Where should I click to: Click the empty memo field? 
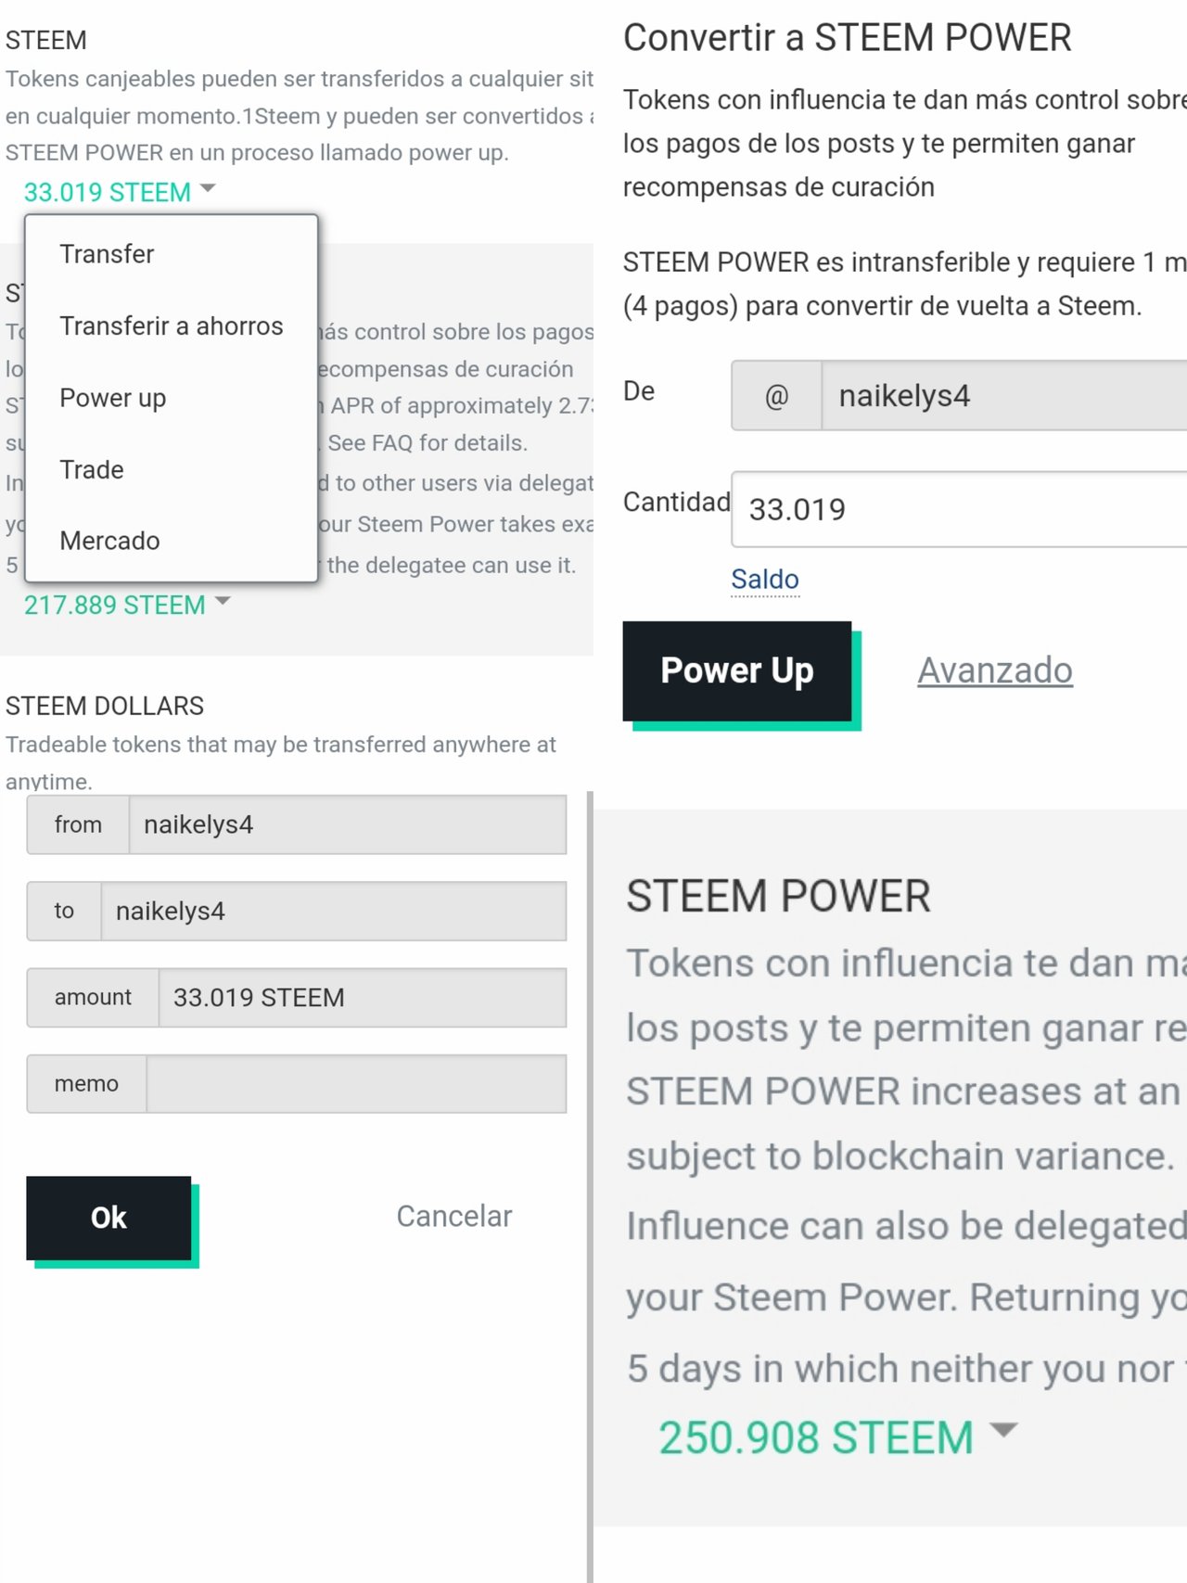click(x=356, y=1083)
